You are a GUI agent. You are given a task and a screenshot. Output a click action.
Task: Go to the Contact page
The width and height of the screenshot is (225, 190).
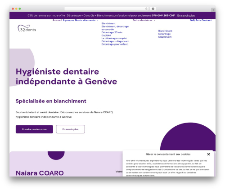pos(207,20)
